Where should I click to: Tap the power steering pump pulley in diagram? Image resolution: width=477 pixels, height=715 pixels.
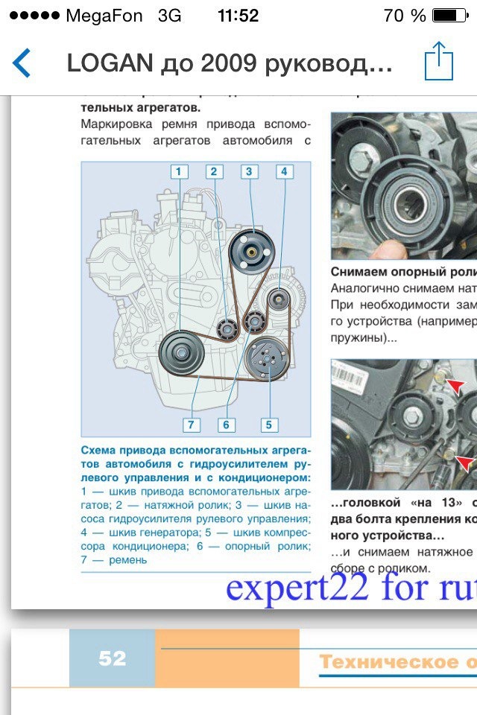tap(251, 252)
